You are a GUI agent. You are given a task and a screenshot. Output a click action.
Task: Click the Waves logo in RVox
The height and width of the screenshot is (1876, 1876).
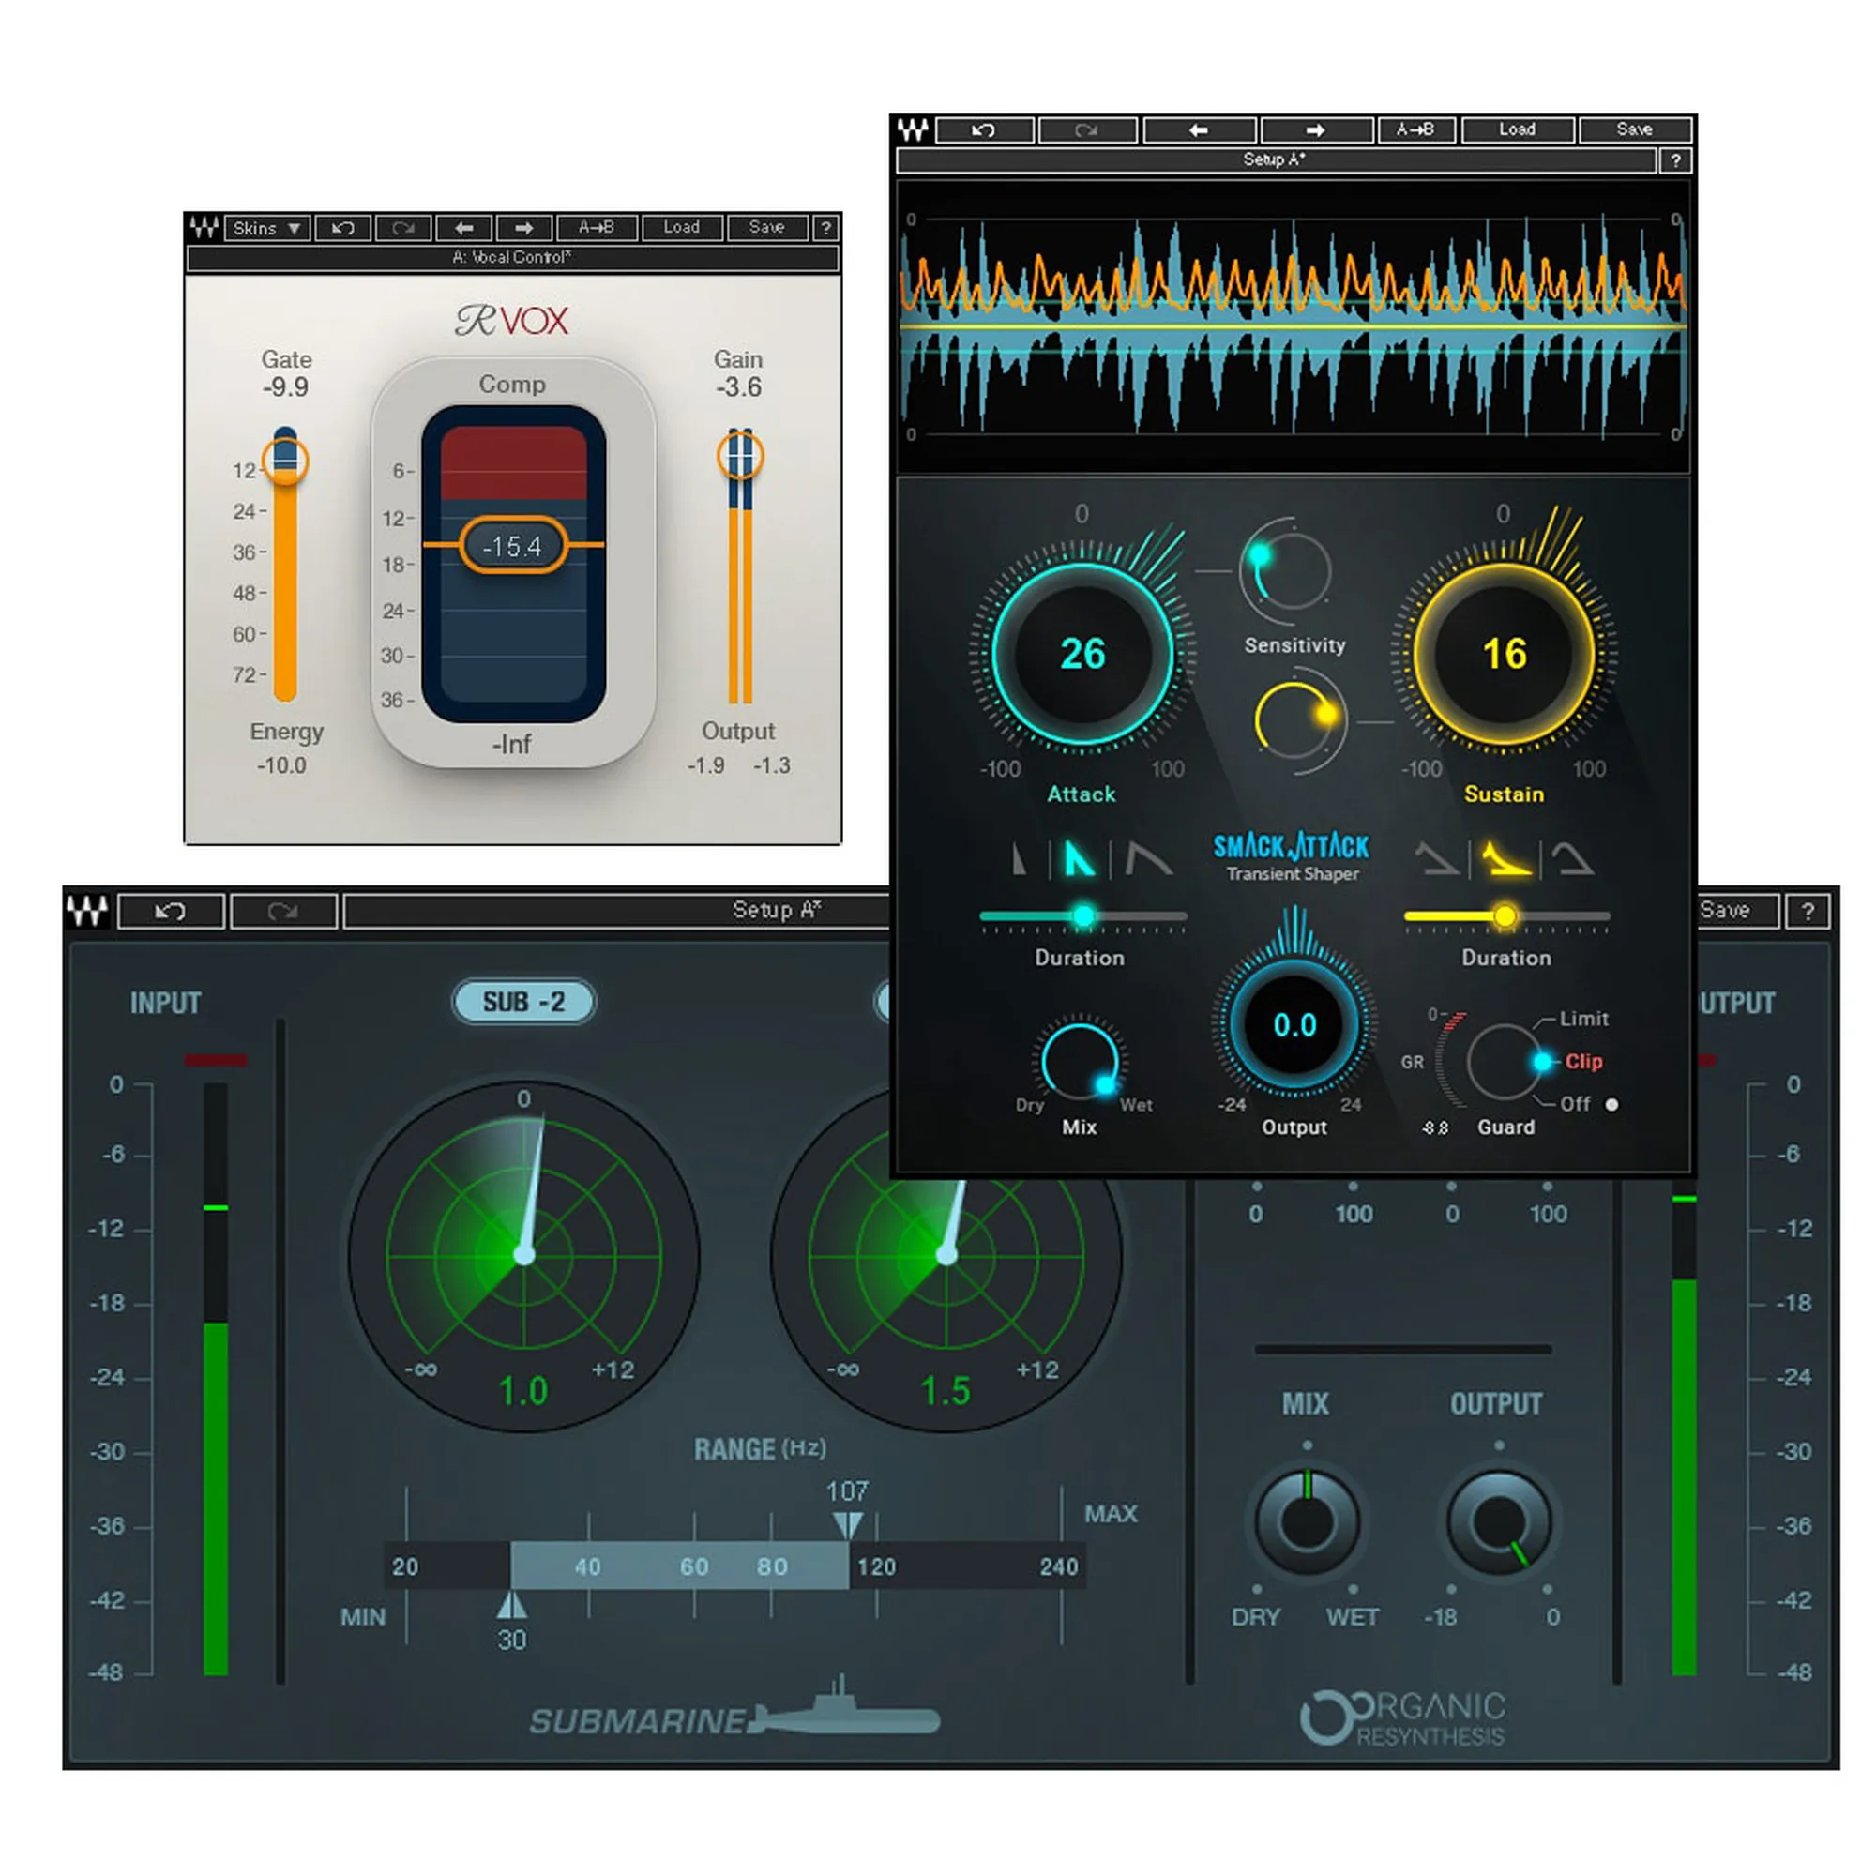204,228
